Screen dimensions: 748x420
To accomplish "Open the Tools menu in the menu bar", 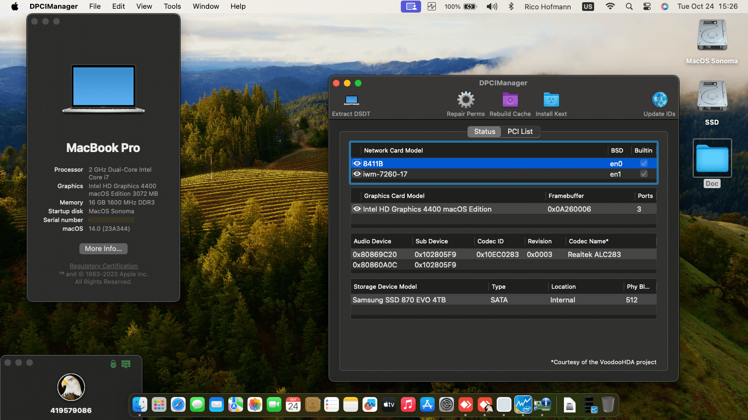I will coord(172,7).
